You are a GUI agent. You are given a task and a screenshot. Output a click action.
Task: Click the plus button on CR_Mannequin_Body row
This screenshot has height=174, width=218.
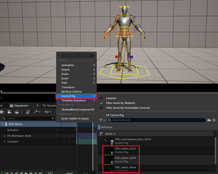pyautogui.click(x=58, y=135)
